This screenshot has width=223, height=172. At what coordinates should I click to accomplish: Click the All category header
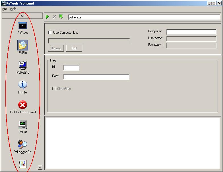click(x=22, y=16)
